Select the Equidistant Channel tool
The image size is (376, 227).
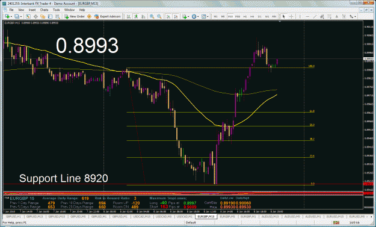322,16
